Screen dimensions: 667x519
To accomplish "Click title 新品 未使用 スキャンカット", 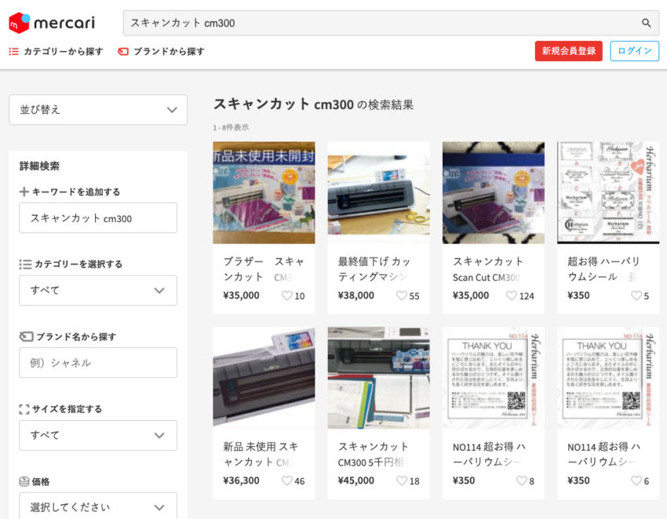I will point(261,455).
